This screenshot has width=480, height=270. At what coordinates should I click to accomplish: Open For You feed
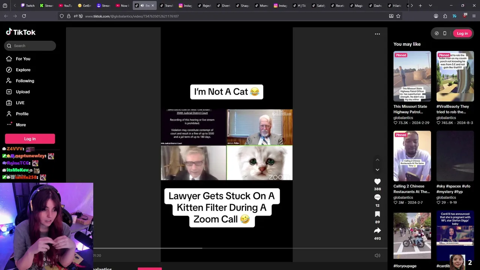23,59
